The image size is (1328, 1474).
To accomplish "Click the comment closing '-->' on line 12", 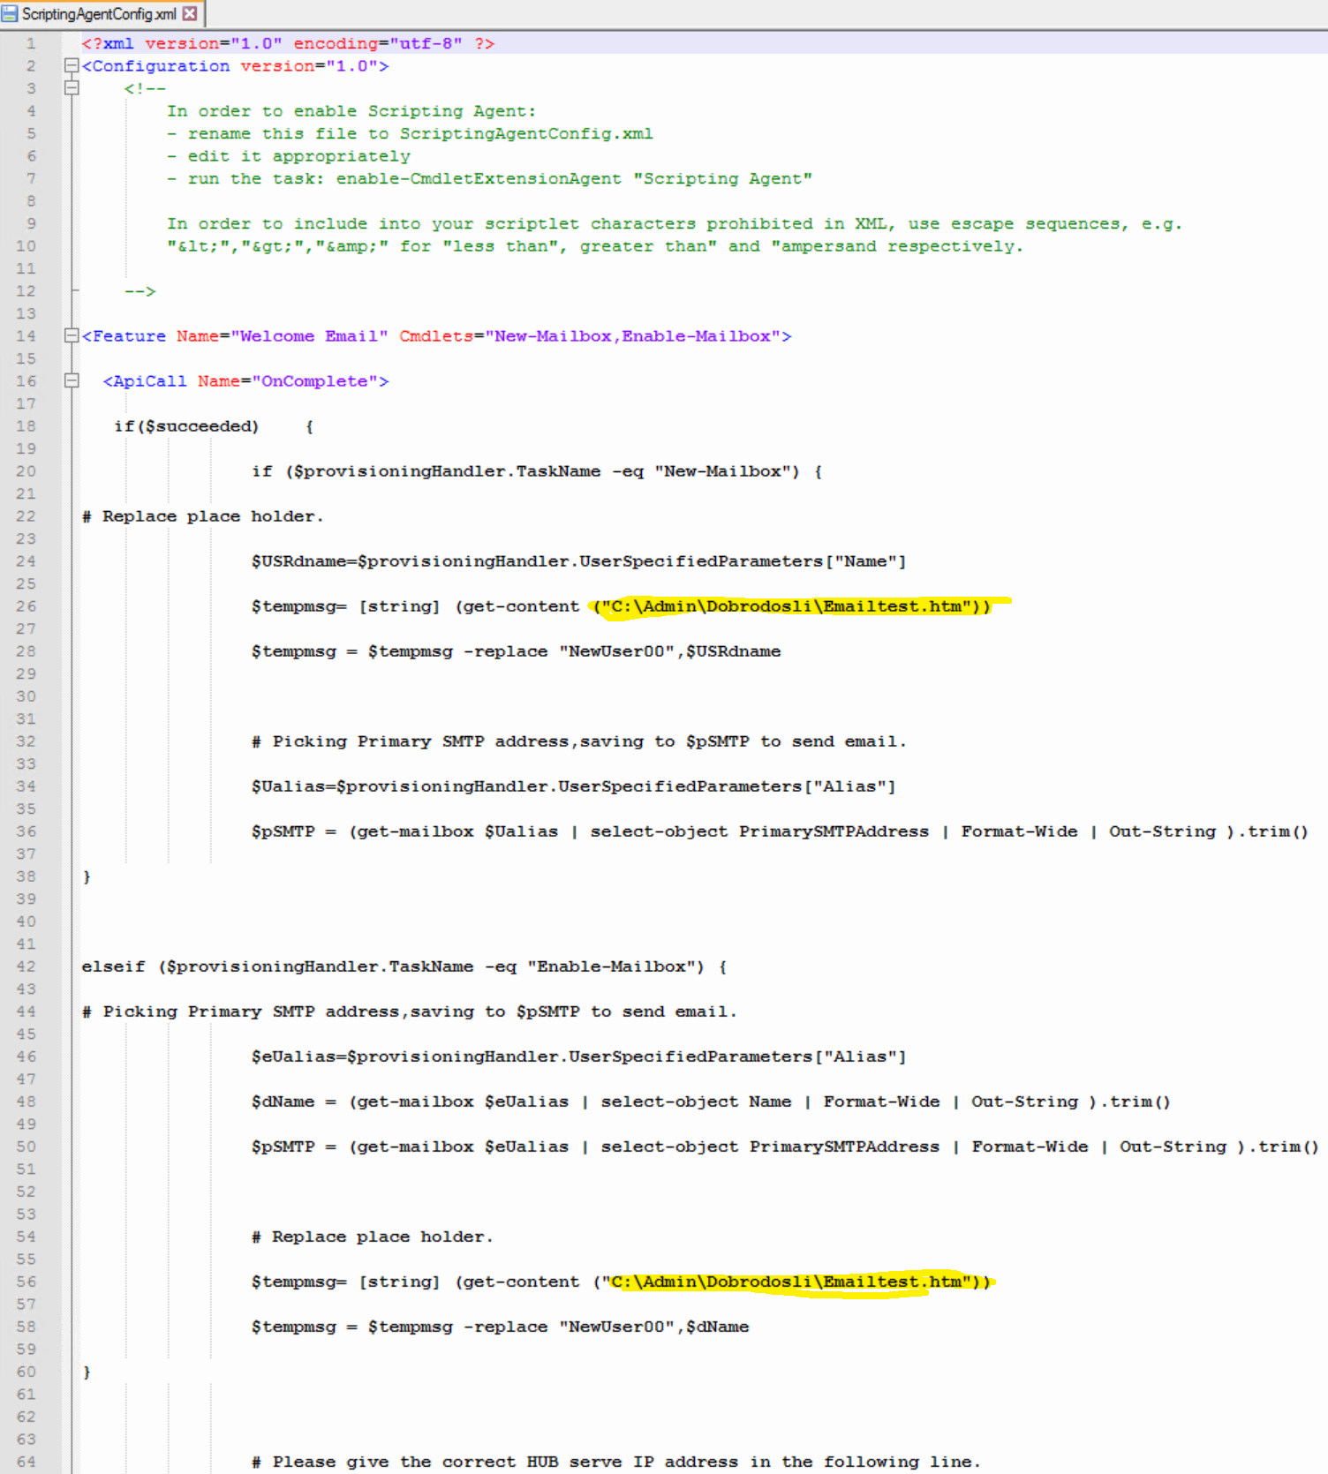I will (x=140, y=291).
